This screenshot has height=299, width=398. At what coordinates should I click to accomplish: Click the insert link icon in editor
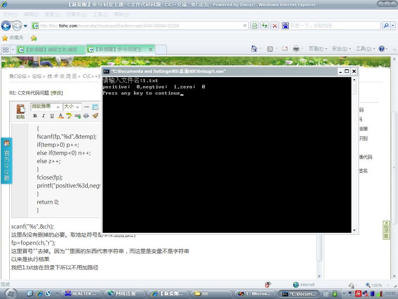click(78, 116)
